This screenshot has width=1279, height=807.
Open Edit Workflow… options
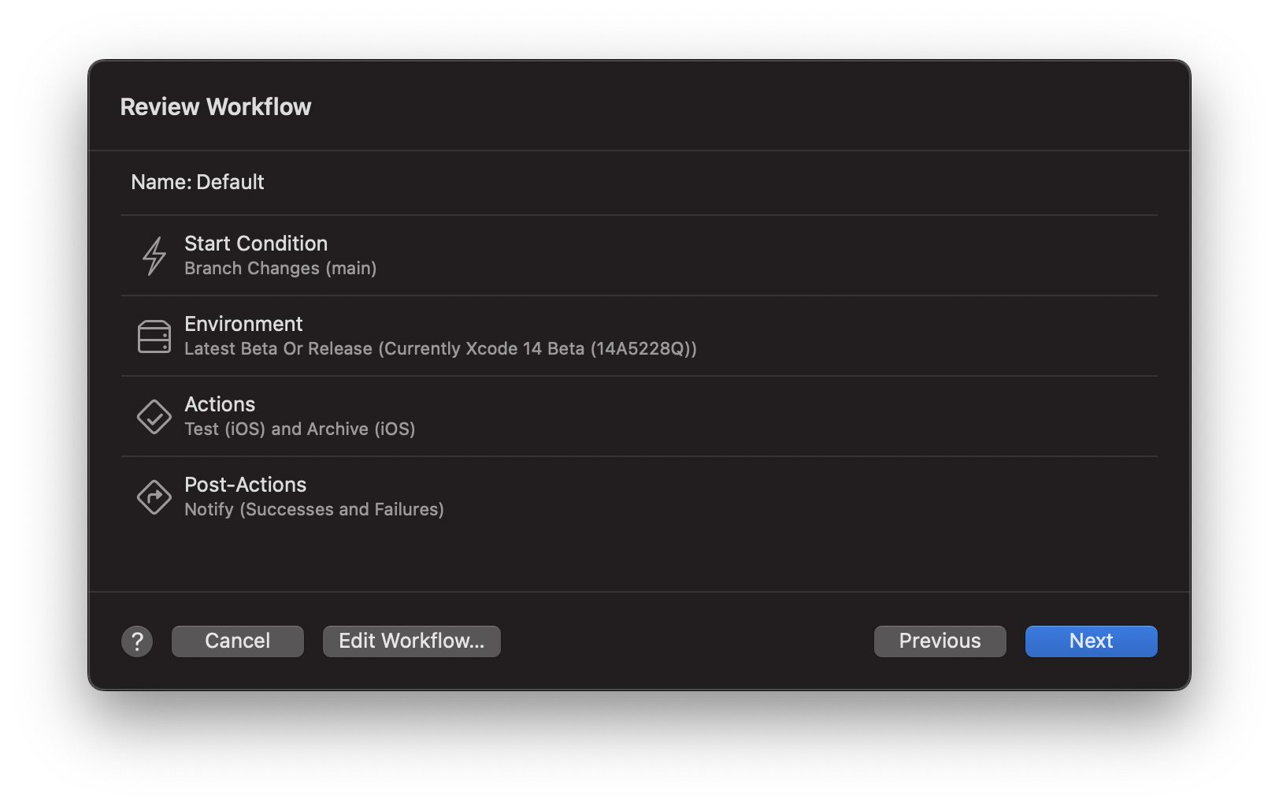tap(412, 642)
